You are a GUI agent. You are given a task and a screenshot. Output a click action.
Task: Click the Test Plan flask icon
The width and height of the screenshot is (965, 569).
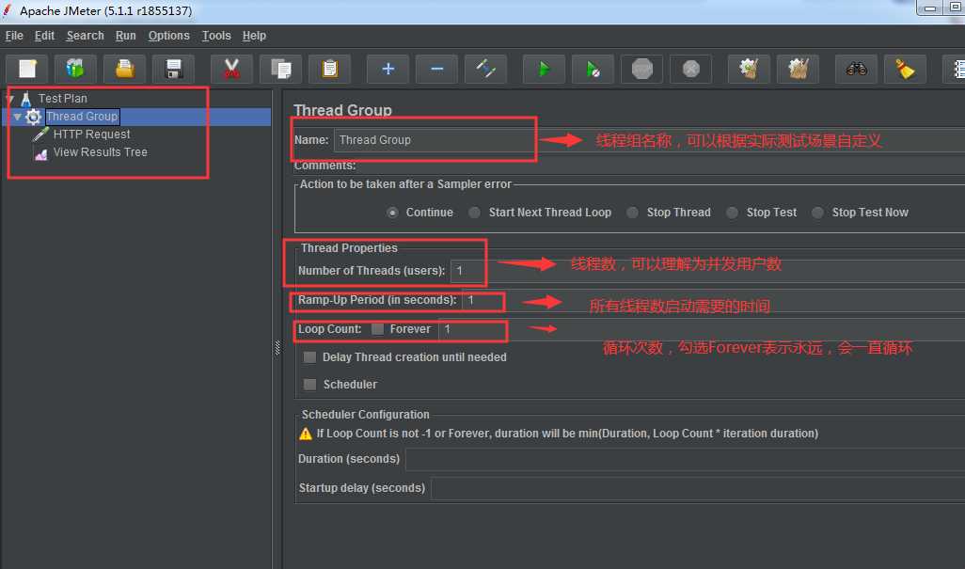pos(25,99)
